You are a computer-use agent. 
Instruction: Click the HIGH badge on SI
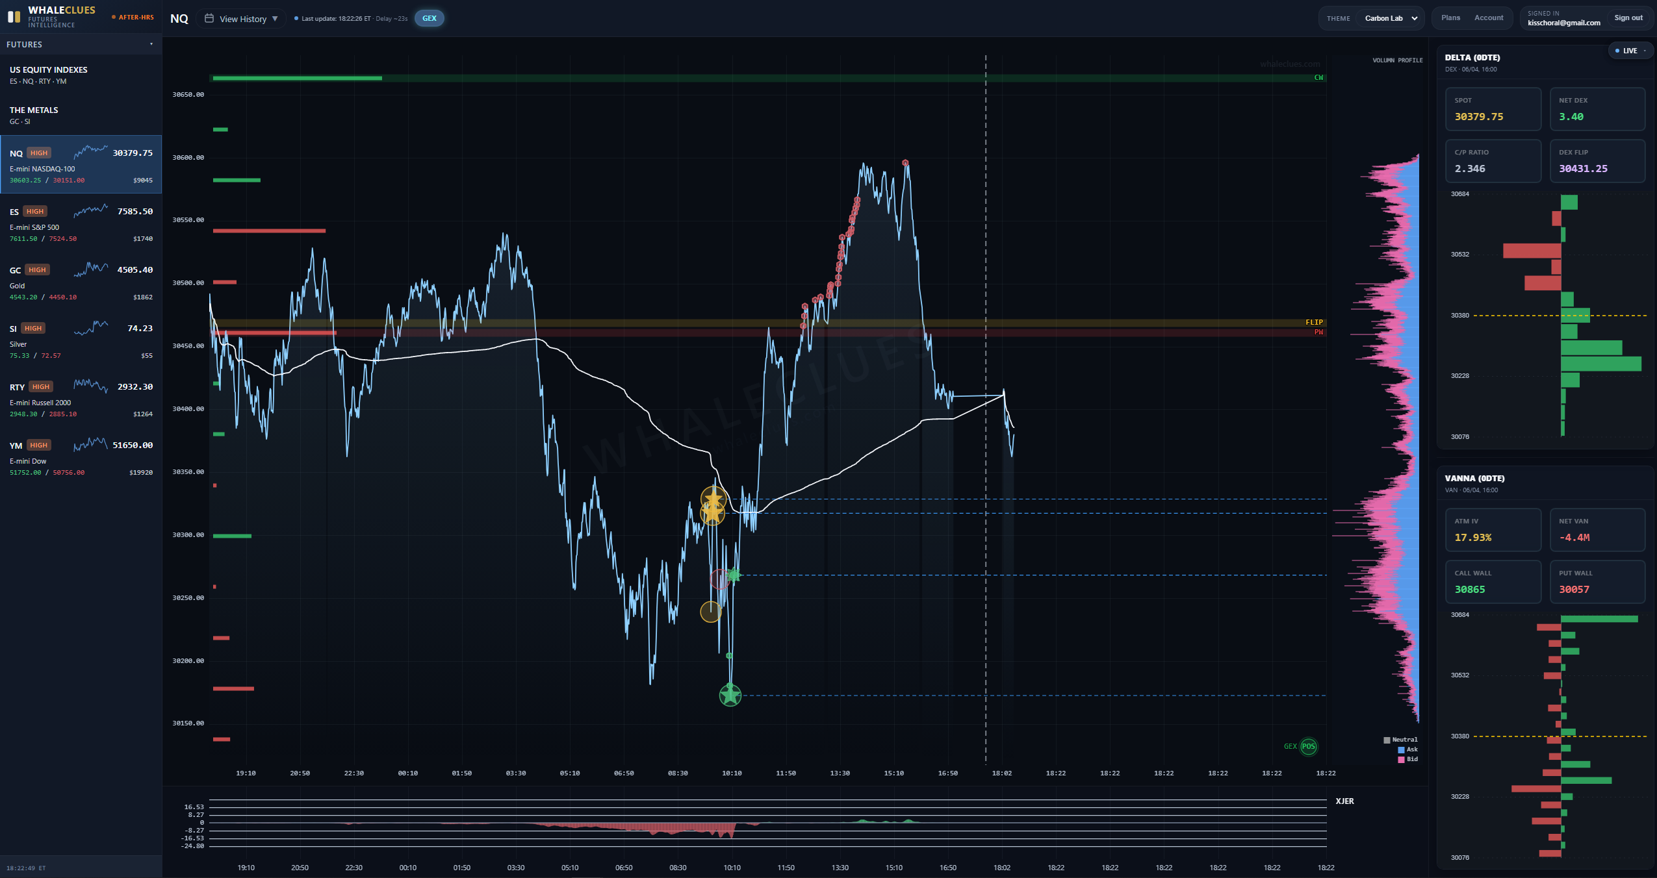pyautogui.click(x=33, y=329)
